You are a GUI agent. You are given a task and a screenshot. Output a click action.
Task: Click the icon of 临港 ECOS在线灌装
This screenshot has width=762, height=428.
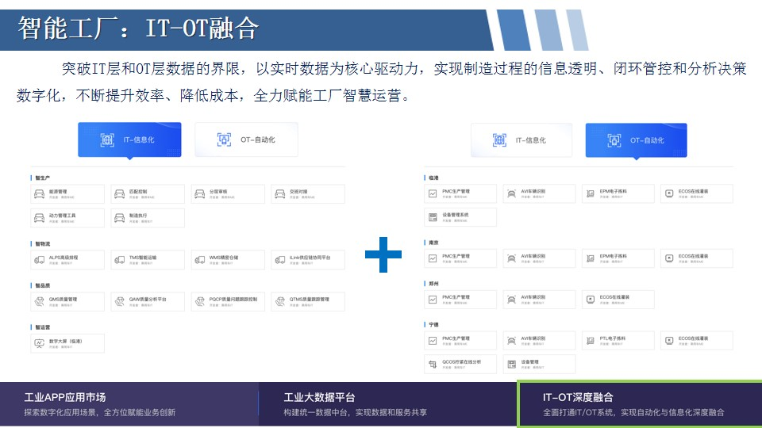tap(669, 193)
